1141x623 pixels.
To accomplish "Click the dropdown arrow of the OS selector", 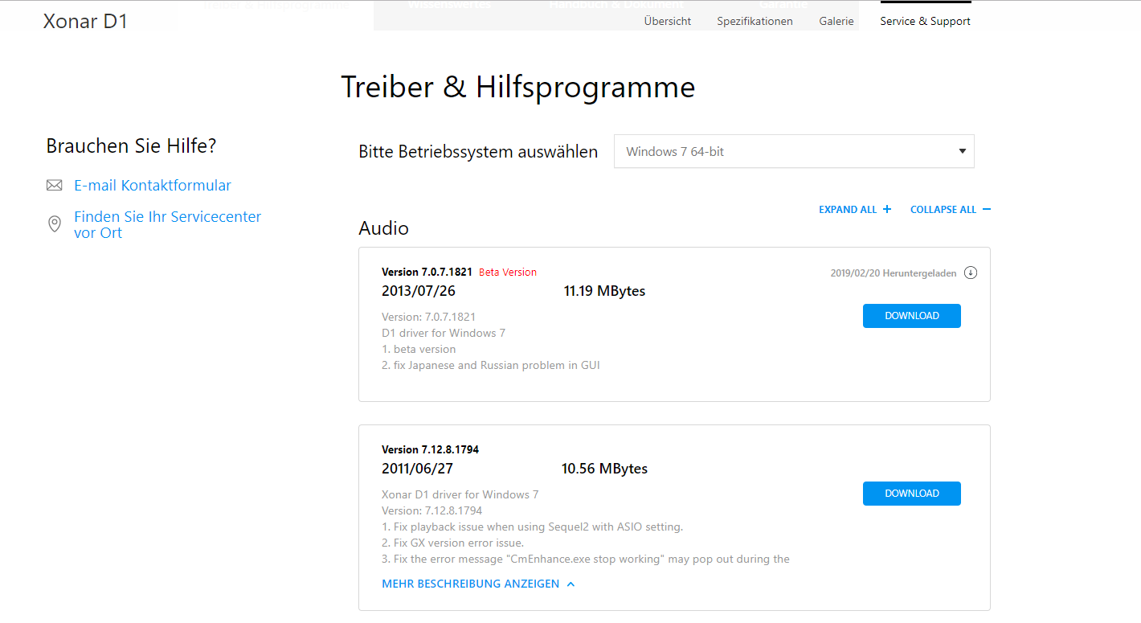I will pyautogui.click(x=963, y=151).
